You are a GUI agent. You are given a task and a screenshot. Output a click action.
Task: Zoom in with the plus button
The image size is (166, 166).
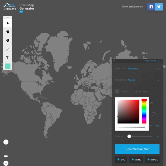click(x=6, y=142)
